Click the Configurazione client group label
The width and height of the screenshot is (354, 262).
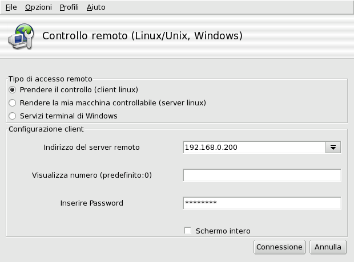point(46,129)
